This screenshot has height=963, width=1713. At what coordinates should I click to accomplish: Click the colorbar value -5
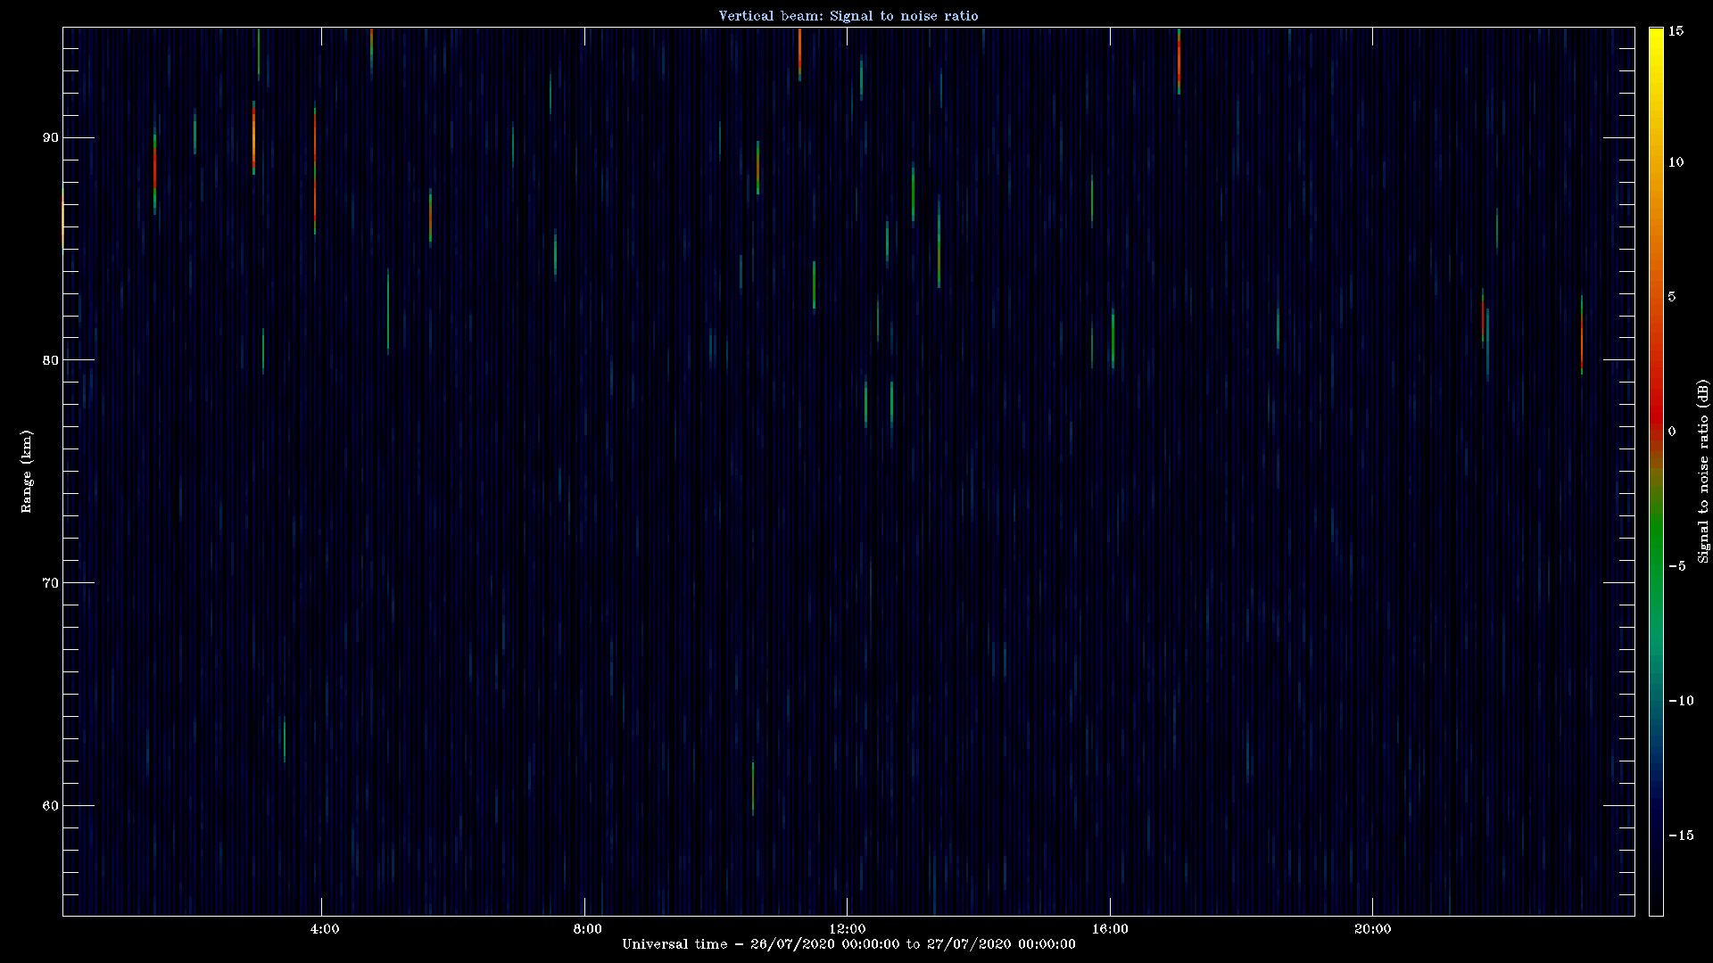tap(1677, 566)
